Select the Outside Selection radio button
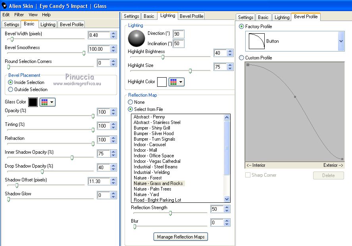The image size is (352, 246). [10, 90]
